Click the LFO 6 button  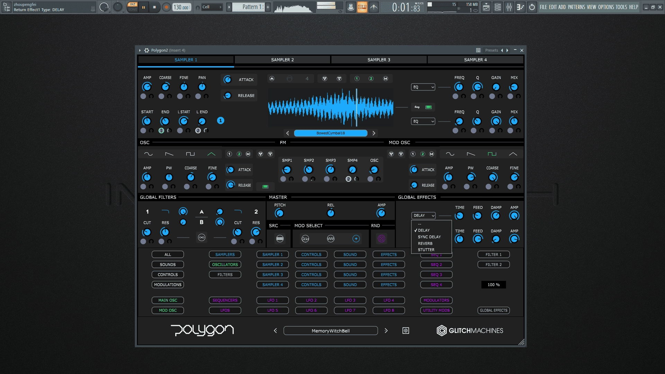[x=311, y=310]
